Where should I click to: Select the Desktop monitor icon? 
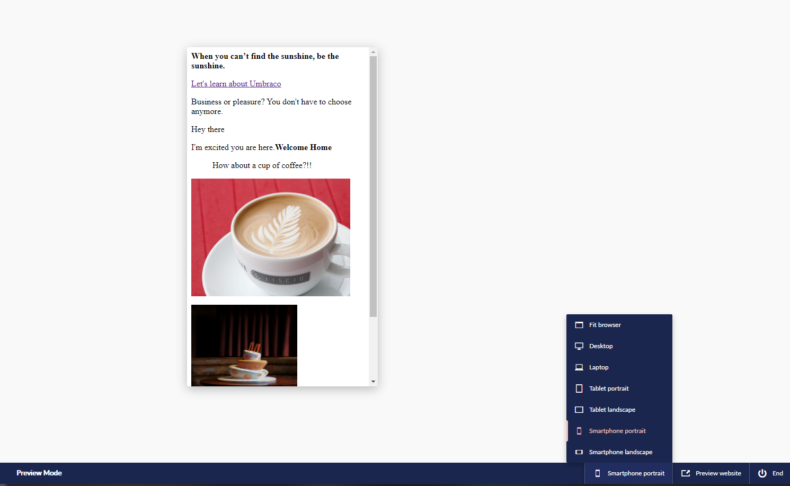pos(579,346)
